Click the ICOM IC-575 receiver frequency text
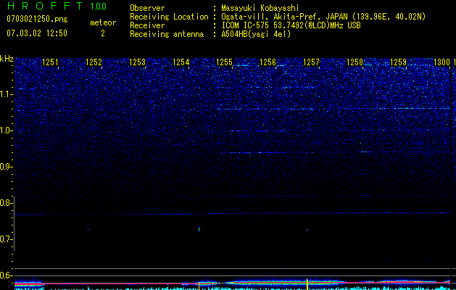The height and width of the screenshot is (290, 456). (x=291, y=25)
